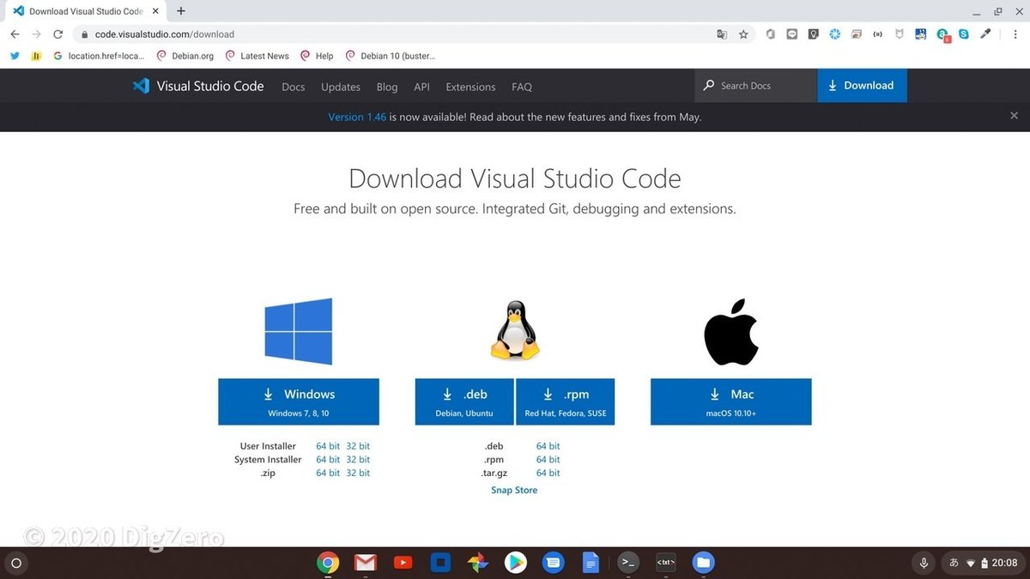The height and width of the screenshot is (579, 1030).
Task: Open the FAQ navigation item
Action: (x=522, y=87)
